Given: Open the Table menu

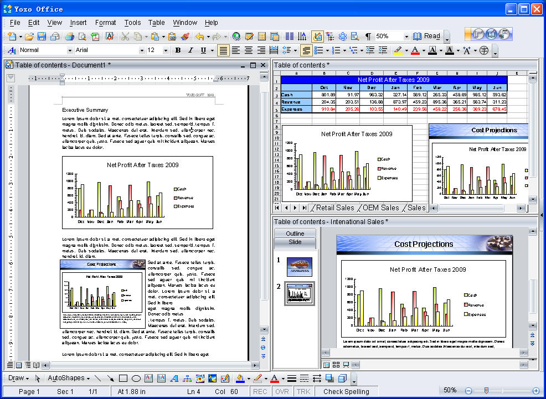Looking at the screenshot, I should point(156,23).
